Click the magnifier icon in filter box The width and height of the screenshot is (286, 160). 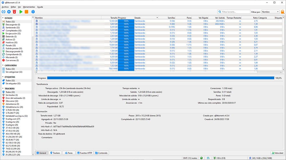pos(220,12)
